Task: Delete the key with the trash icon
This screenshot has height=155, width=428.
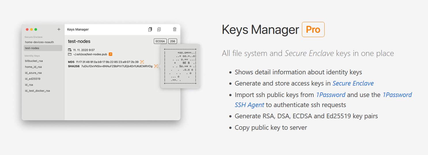Action: [175, 29]
